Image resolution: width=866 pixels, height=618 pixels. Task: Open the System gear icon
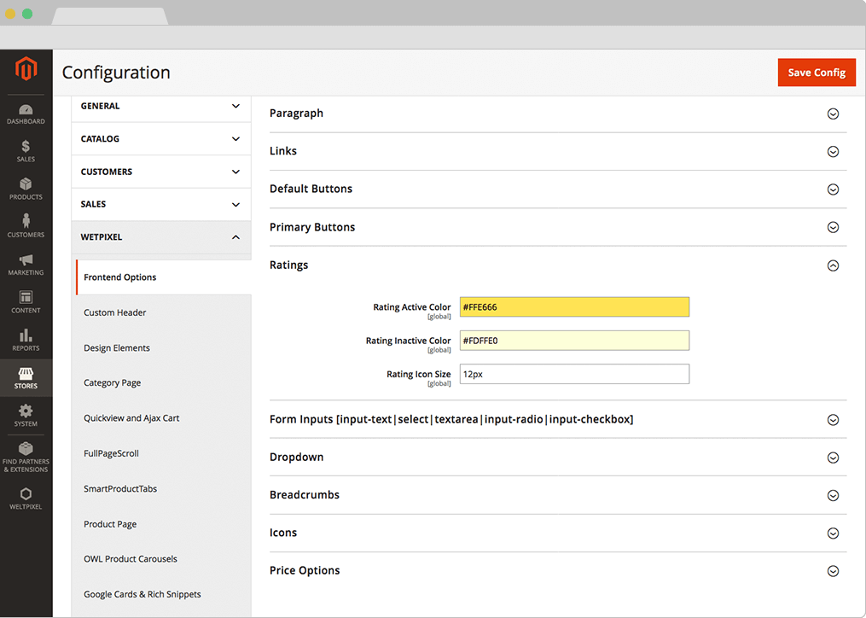[26, 415]
